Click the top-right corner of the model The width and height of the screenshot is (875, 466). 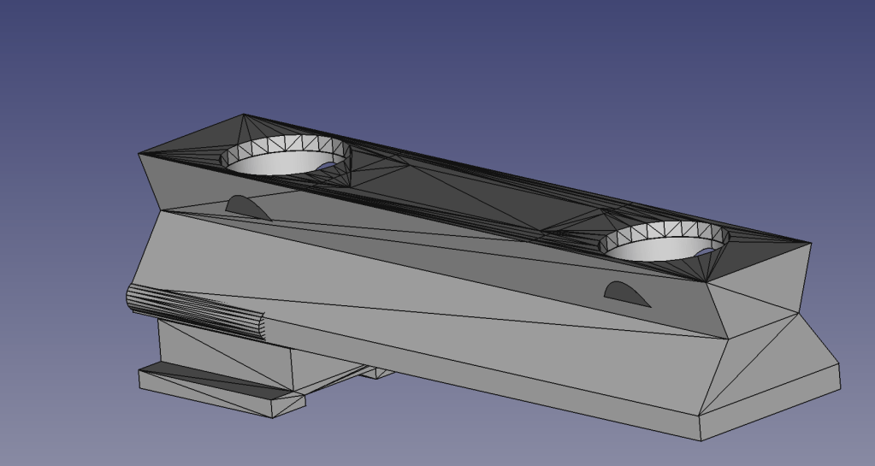810,245
